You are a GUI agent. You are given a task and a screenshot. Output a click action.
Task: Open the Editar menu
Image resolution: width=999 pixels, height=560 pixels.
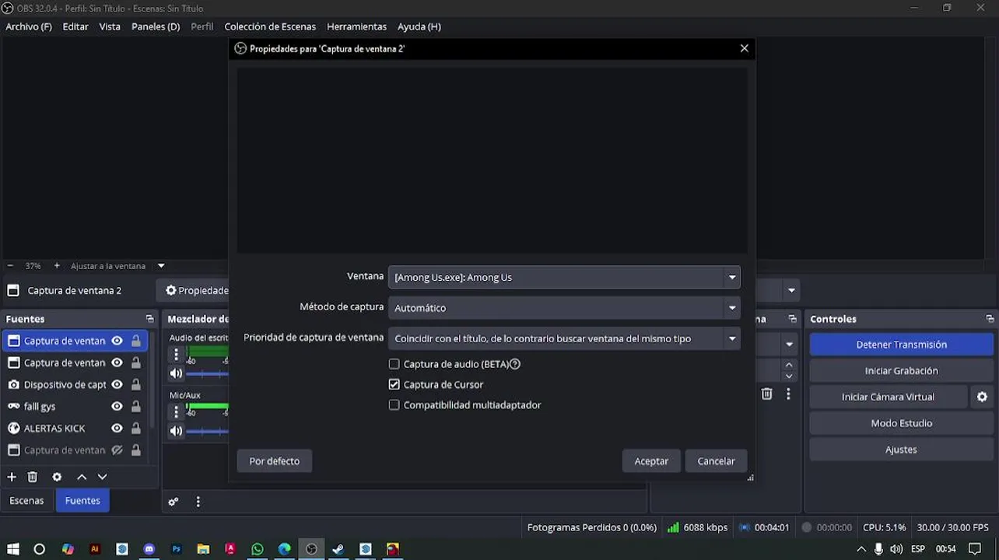pos(75,26)
